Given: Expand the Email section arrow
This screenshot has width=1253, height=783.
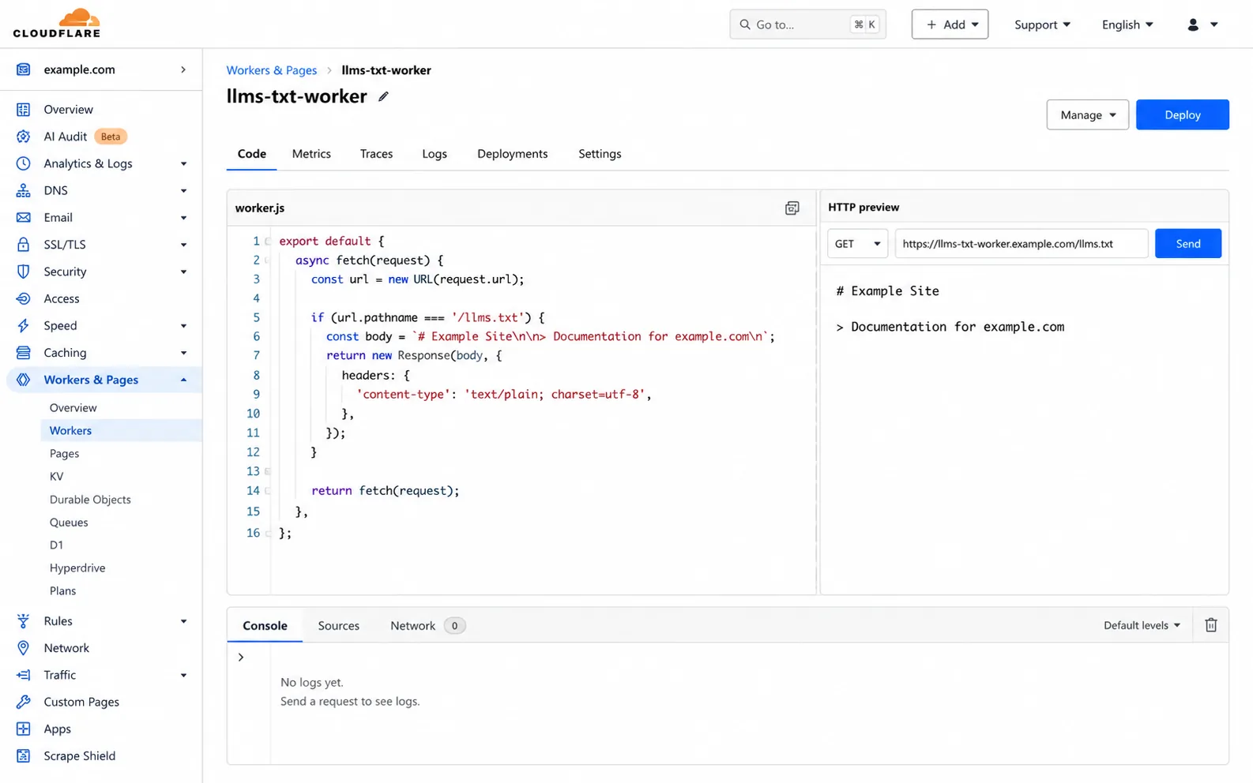Looking at the screenshot, I should [183, 218].
